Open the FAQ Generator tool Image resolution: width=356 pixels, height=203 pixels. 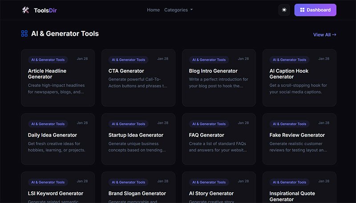tap(206, 135)
